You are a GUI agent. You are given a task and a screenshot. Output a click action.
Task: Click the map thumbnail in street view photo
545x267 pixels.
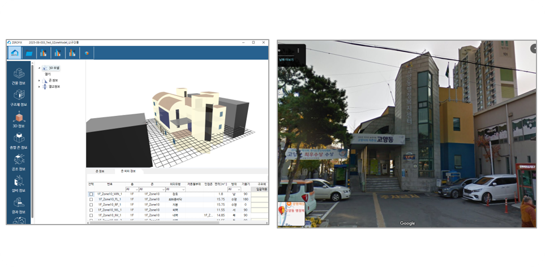click(x=291, y=214)
